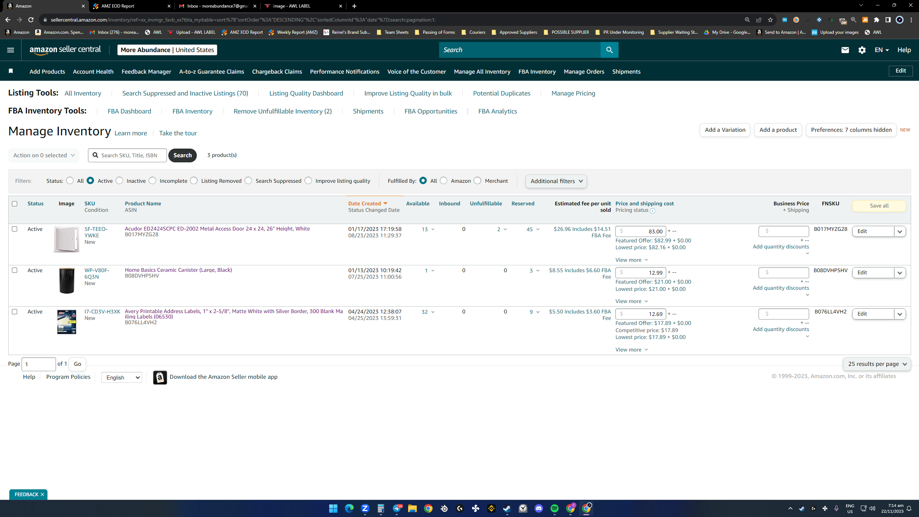The image size is (919, 517).
Task: Open Steam from the taskbar
Action: point(507,508)
